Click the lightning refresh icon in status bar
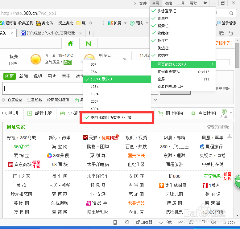The height and width of the screenshot is (229, 240). (x=127, y=222)
